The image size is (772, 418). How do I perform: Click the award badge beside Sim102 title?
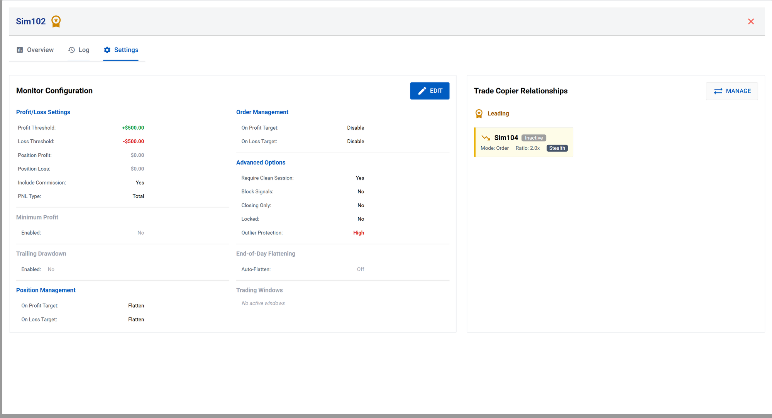(x=56, y=22)
